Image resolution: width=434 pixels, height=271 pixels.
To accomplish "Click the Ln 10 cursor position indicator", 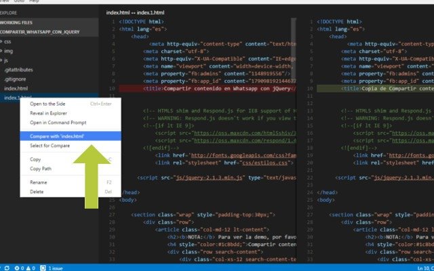I will click(425, 268).
